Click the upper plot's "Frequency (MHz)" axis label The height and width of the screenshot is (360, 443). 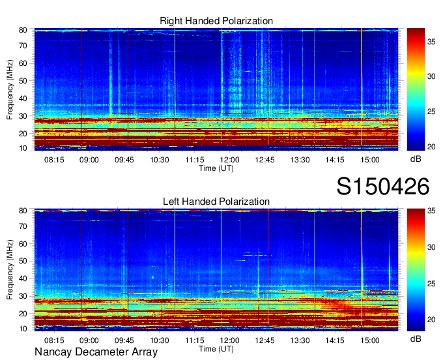pos(10,89)
